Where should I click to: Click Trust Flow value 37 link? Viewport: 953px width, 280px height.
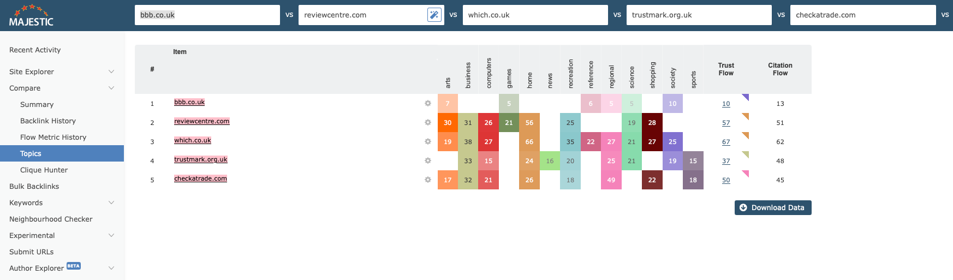[726, 161]
